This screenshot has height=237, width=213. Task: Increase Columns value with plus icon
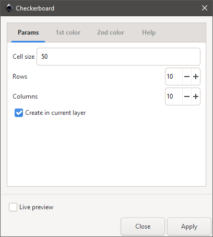(x=196, y=96)
